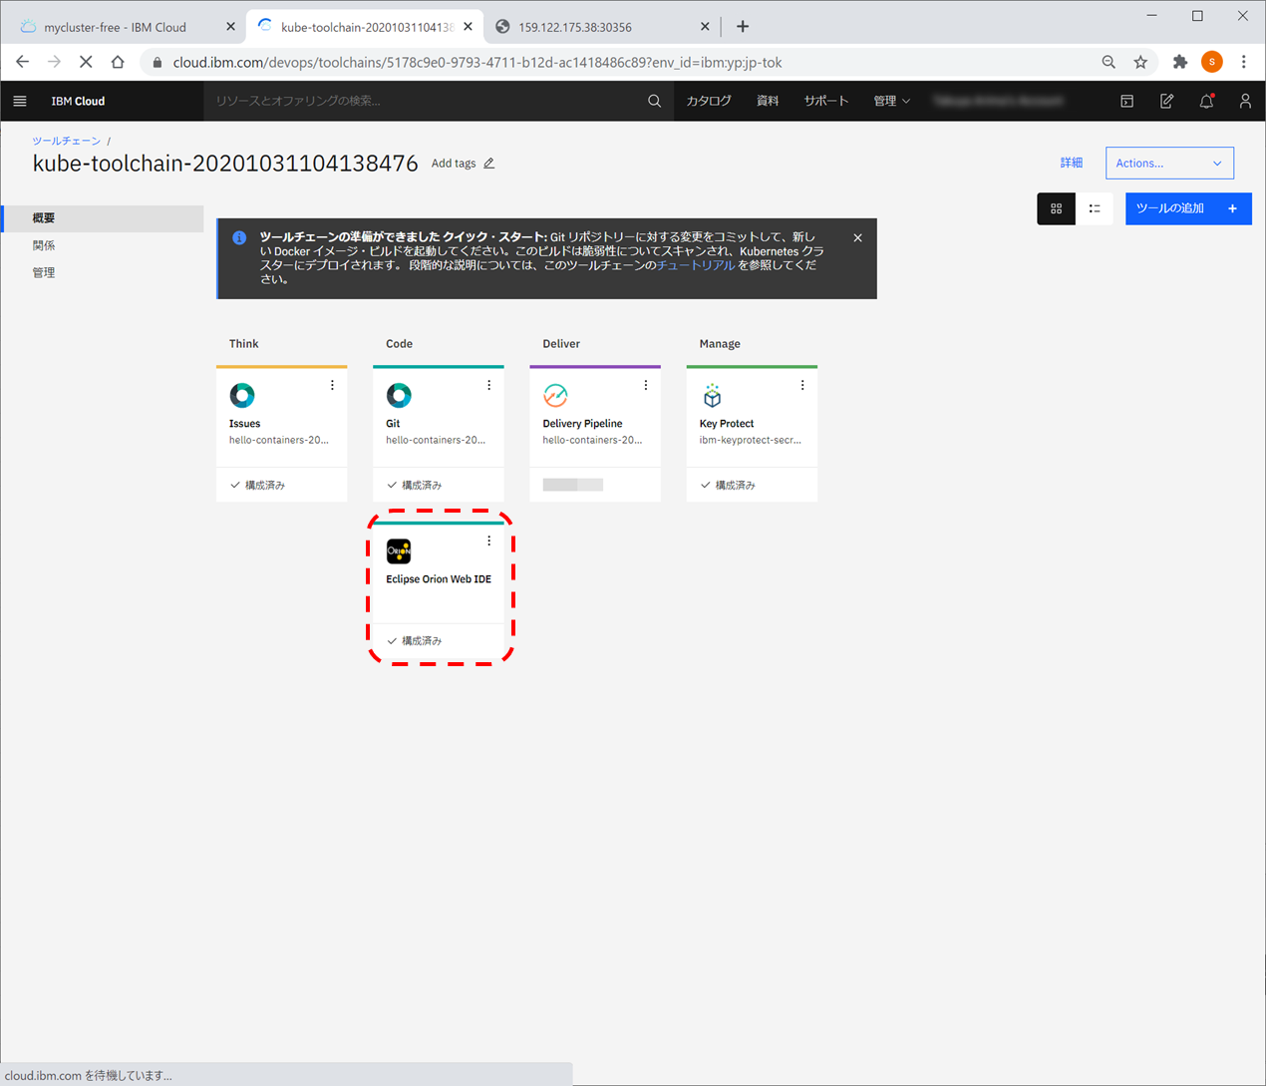
Task: Open the Delivery Pipeline tool icon
Action: coord(555,395)
